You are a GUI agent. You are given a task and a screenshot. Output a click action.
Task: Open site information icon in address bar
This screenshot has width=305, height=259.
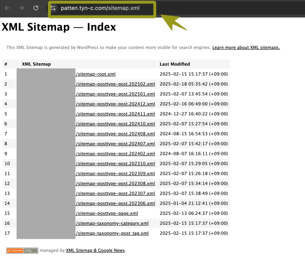coord(53,8)
